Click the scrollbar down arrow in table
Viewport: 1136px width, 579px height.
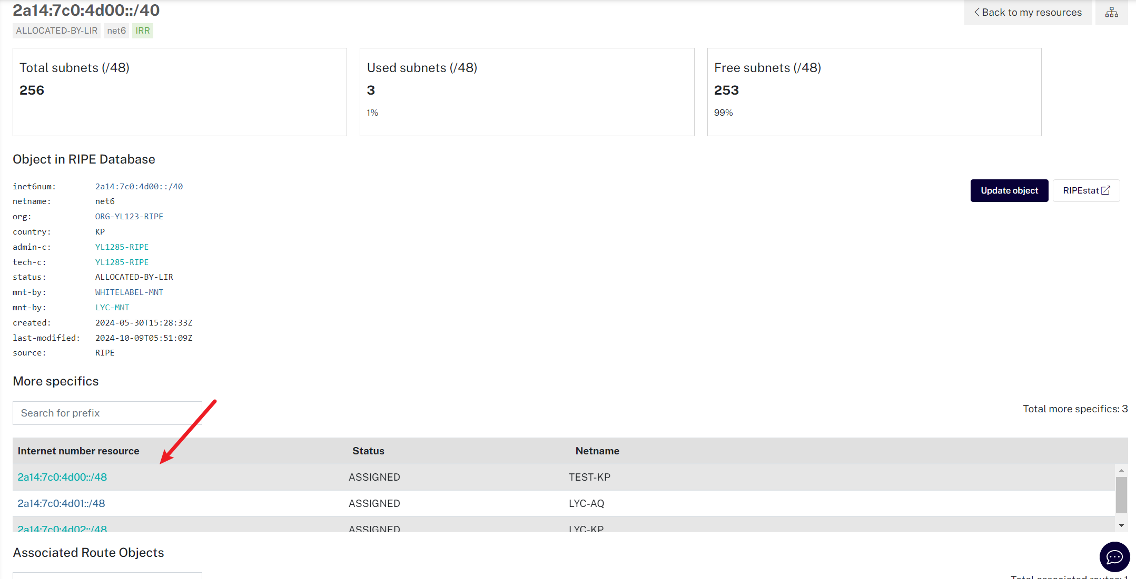point(1121,525)
